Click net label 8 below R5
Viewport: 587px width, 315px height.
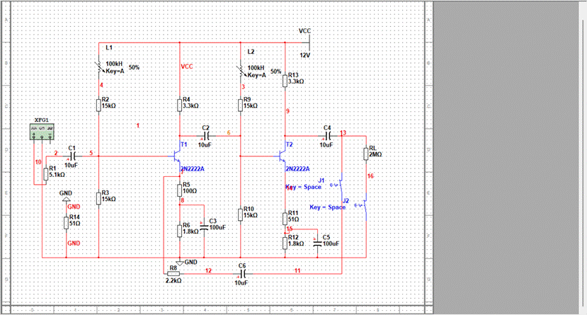click(182, 200)
